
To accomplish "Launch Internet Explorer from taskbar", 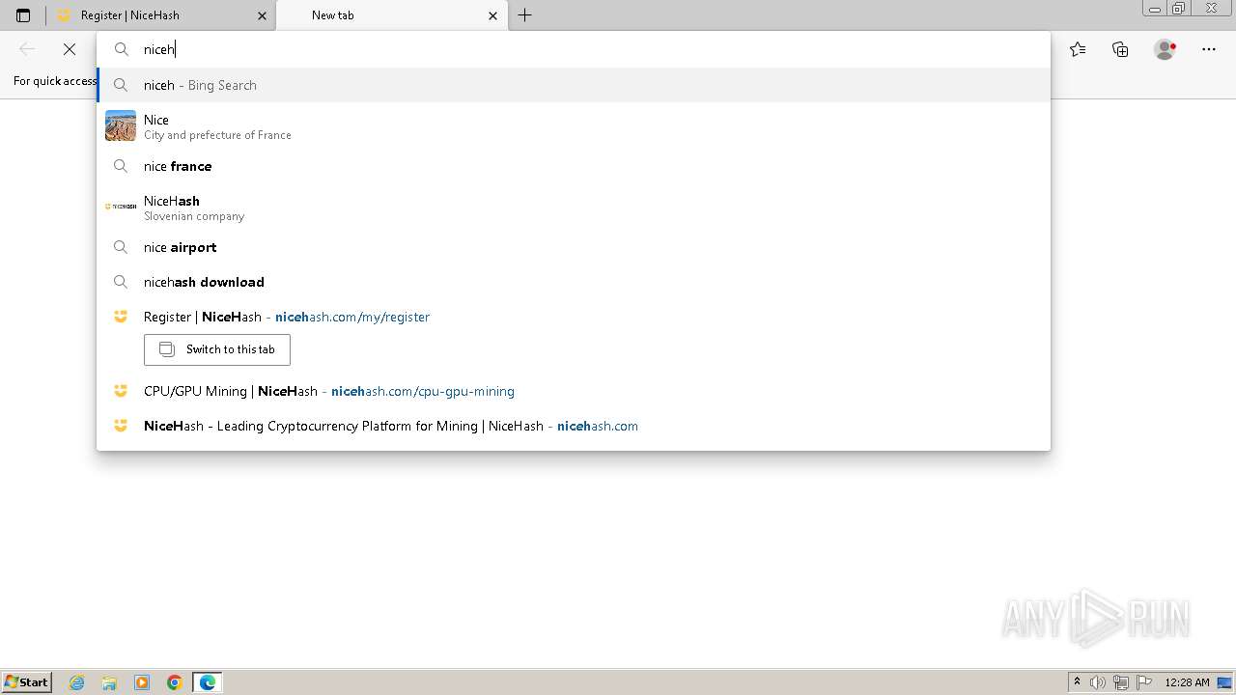I will (77, 682).
